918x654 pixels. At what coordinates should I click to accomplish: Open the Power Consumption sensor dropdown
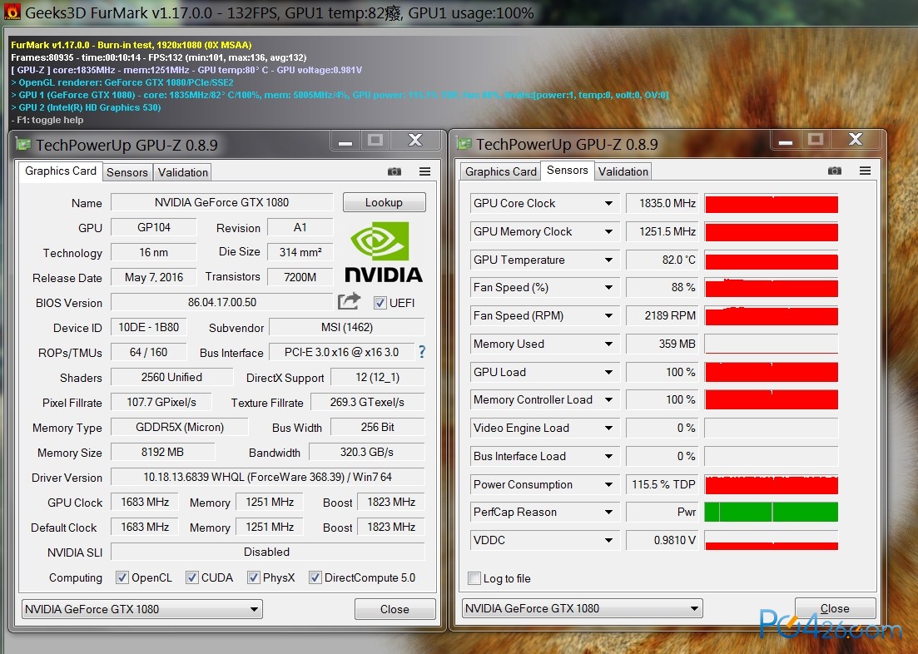pyautogui.click(x=609, y=484)
